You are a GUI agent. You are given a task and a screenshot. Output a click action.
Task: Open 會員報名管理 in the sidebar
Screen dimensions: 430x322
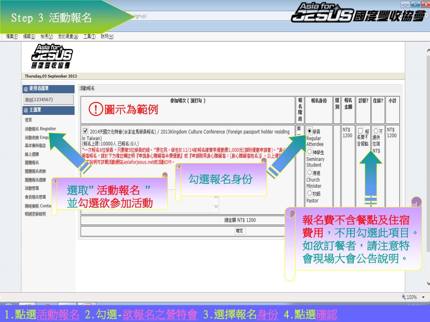(x=35, y=197)
